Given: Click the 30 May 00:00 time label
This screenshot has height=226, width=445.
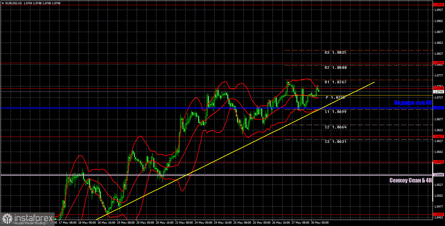Looking at the screenshot, I should tap(319, 223).
